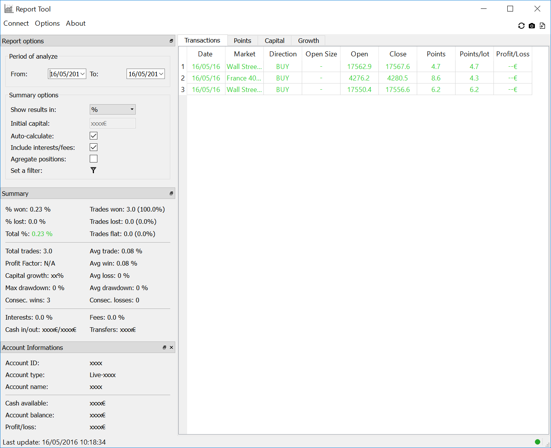Click the Fees: 0.0 % text
551x448 pixels.
coord(107,317)
